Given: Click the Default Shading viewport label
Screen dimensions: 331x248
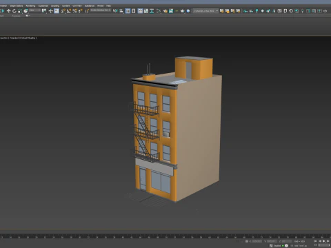Looking at the screenshot, I should pos(28,38).
